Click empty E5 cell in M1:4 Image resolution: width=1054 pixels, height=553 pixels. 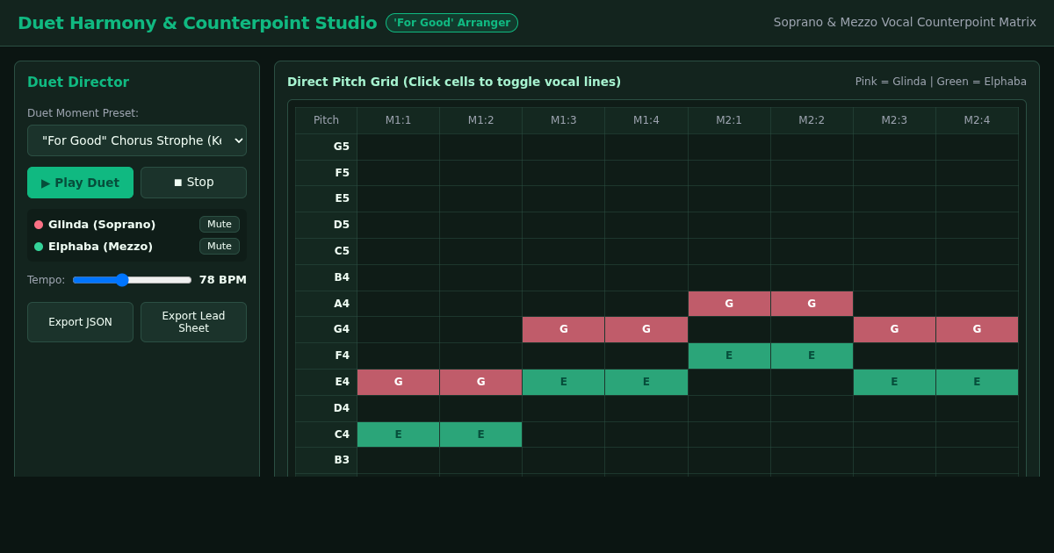646,198
